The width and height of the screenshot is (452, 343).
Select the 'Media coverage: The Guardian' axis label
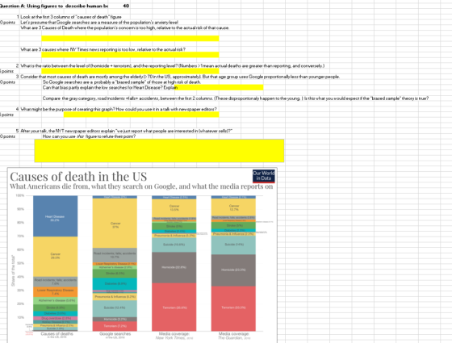pyautogui.click(x=234, y=336)
